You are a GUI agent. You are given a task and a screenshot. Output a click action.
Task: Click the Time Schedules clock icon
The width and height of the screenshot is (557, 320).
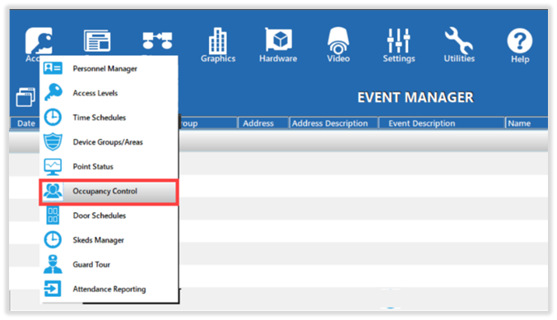click(53, 117)
